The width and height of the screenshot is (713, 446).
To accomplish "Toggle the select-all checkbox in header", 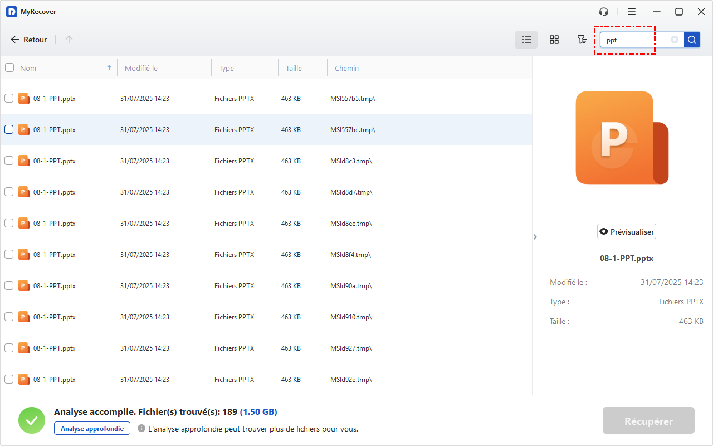I will pos(9,68).
